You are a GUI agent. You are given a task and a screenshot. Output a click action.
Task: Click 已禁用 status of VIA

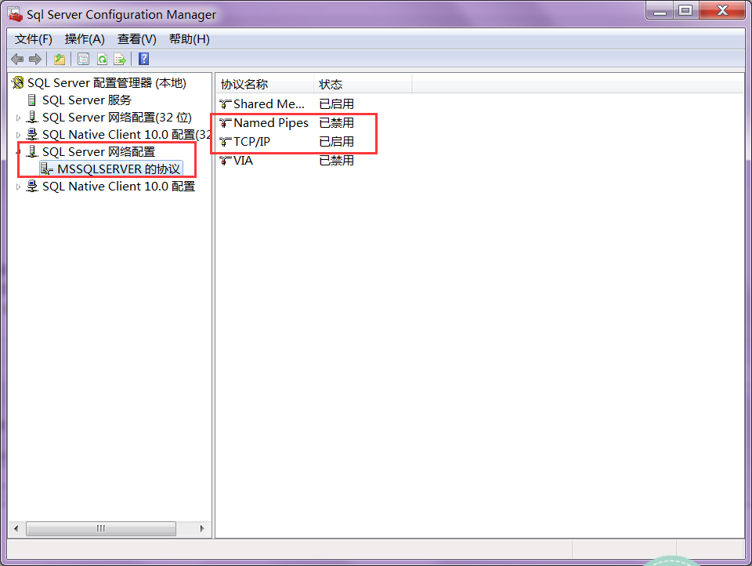[337, 161]
